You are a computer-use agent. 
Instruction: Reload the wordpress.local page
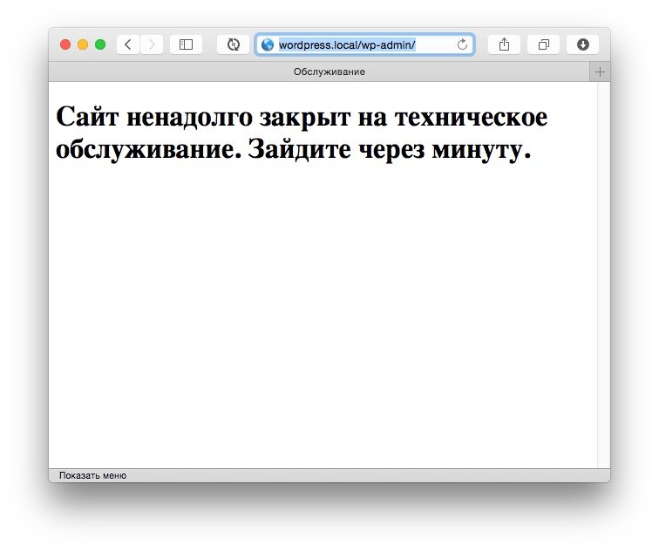click(x=462, y=44)
